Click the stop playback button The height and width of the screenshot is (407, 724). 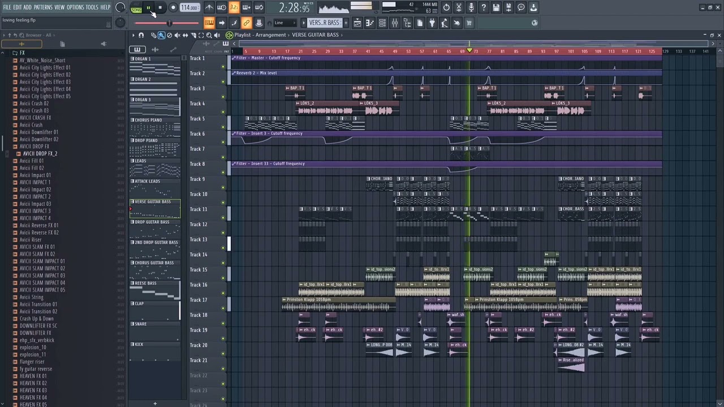point(160,7)
